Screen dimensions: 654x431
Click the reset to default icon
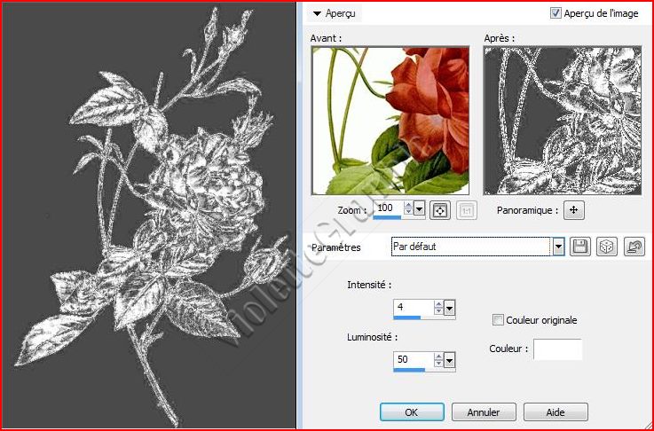point(634,247)
